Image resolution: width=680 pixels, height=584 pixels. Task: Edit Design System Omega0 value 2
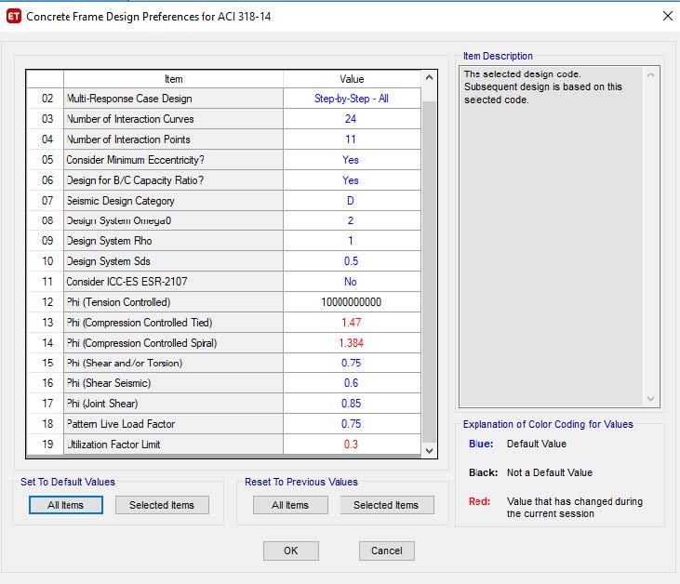(x=352, y=220)
